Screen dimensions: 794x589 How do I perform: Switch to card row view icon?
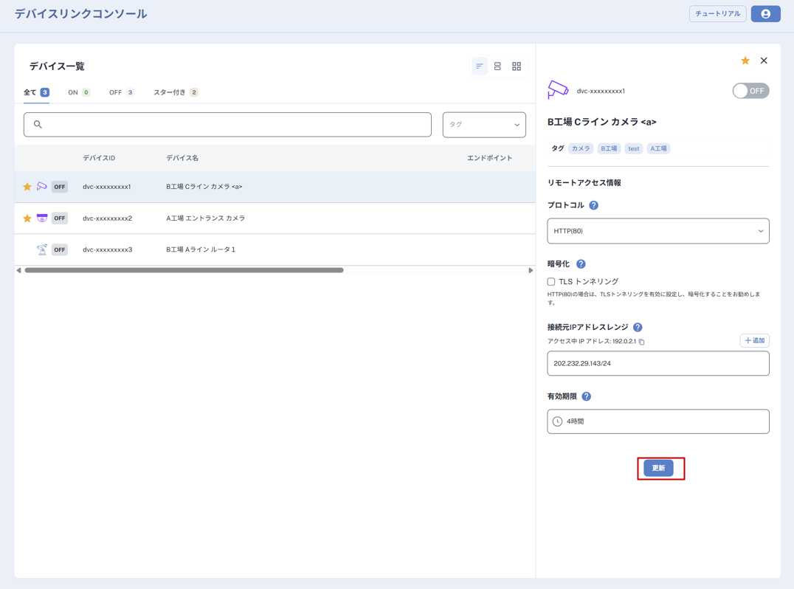[497, 66]
